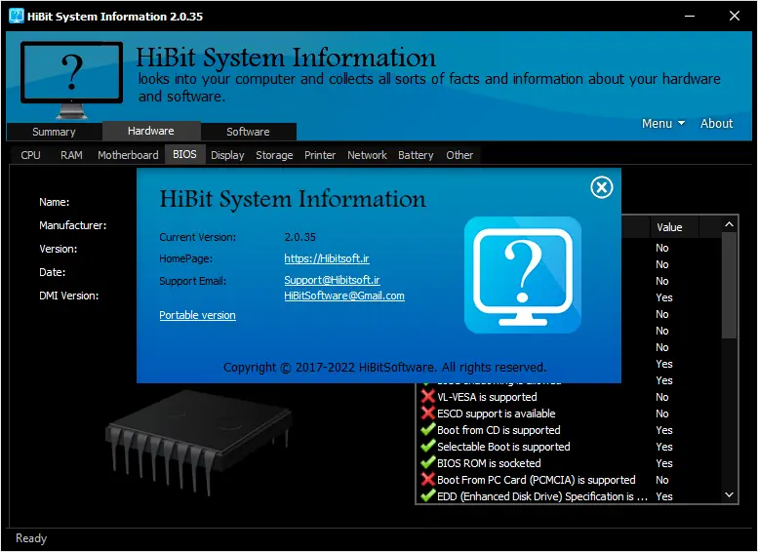Select the BIOS ROM is socketed text

pos(489,462)
